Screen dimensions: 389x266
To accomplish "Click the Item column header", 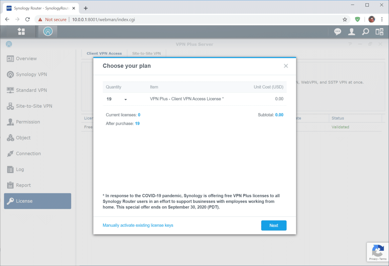I will pyautogui.click(x=154, y=87).
